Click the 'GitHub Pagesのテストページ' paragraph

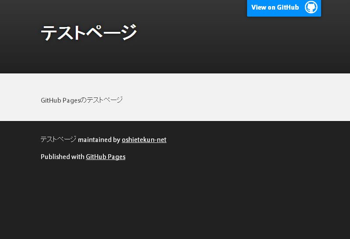click(82, 100)
